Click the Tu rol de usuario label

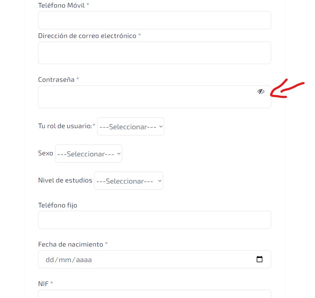pos(65,126)
